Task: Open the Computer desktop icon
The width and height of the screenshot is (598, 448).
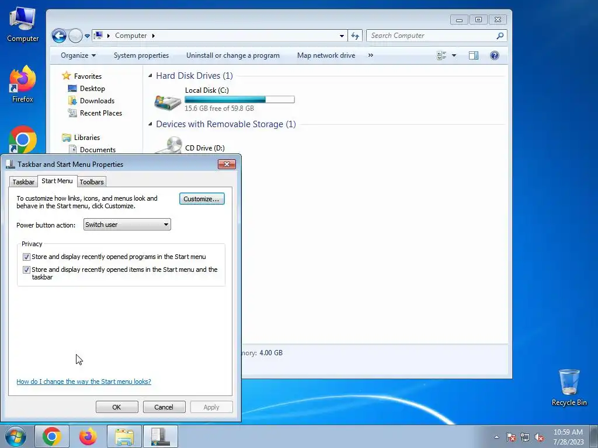Action: (x=23, y=24)
